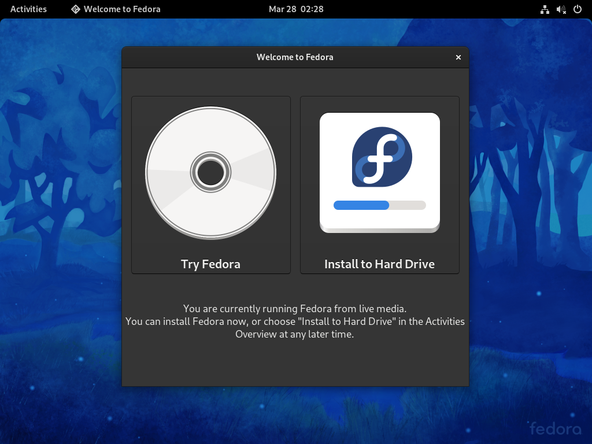Click Activities in the top bar
Image resolution: width=592 pixels, height=444 pixels.
(x=28, y=9)
